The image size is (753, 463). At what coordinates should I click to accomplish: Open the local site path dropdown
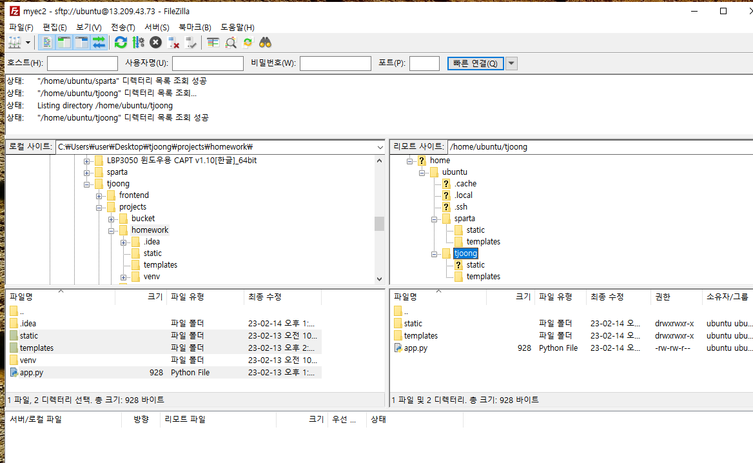tap(380, 147)
